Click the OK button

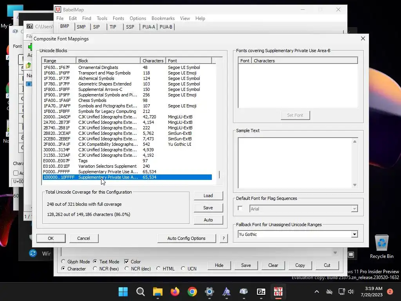pyautogui.click(x=51, y=238)
